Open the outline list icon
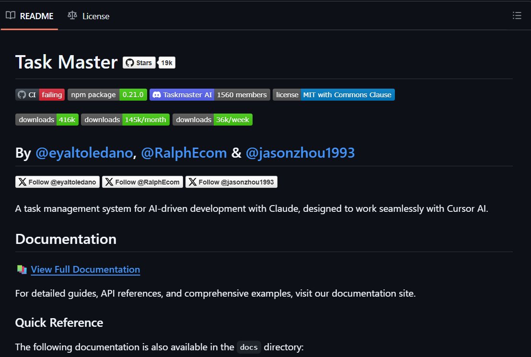Viewport: 531px width, 357px height. pos(517,16)
